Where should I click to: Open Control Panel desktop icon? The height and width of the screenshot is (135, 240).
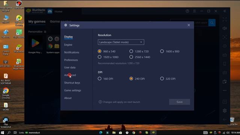[x=6, y=50]
